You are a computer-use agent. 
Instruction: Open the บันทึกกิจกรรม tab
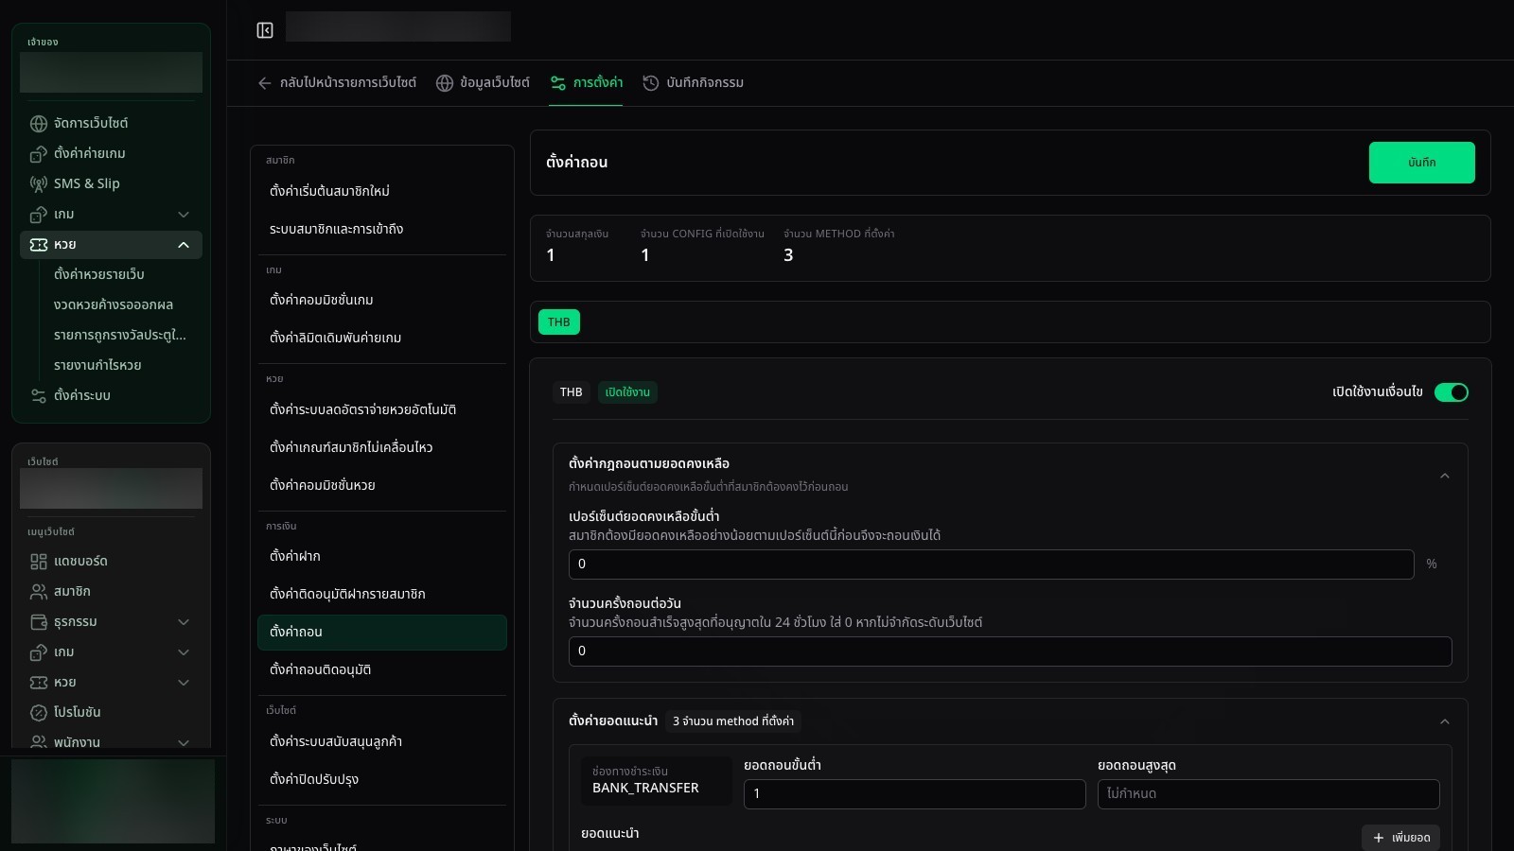(693, 83)
